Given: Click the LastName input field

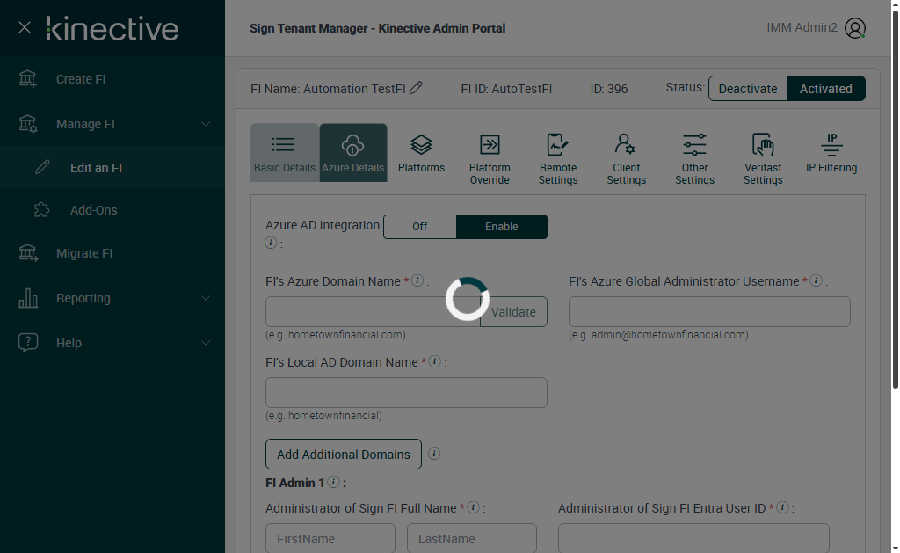Looking at the screenshot, I should [x=472, y=538].
